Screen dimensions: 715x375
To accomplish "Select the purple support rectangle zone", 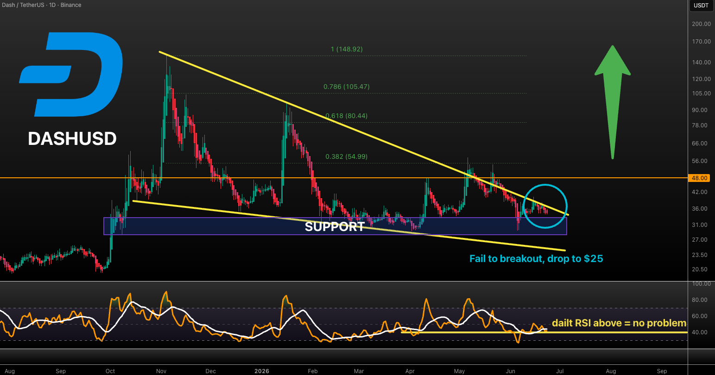I will tap(335, 226).
